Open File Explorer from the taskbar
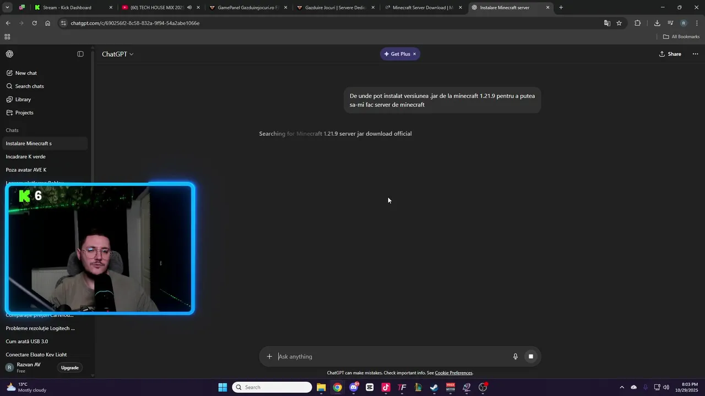This screenshot has height=396, width=705. (321, 387)
